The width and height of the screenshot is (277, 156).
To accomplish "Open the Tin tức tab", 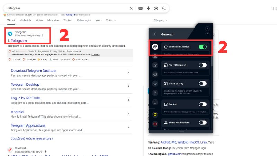I will (x=68, y=20).
